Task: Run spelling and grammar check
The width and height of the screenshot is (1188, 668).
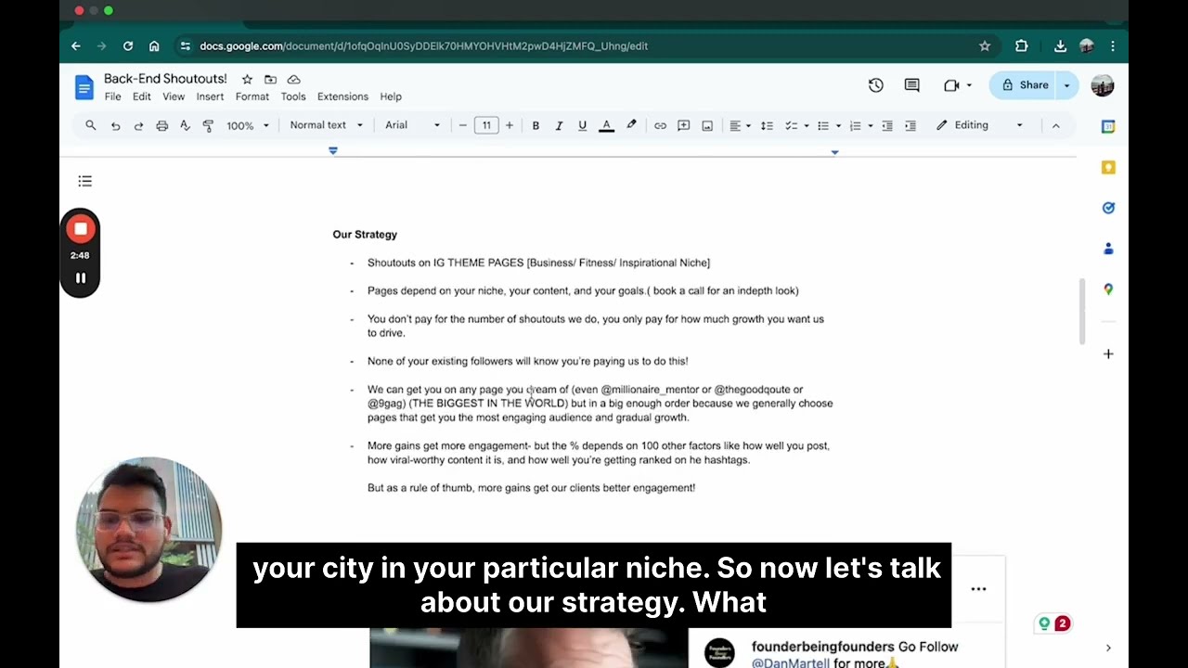Action: coord(185,125)
